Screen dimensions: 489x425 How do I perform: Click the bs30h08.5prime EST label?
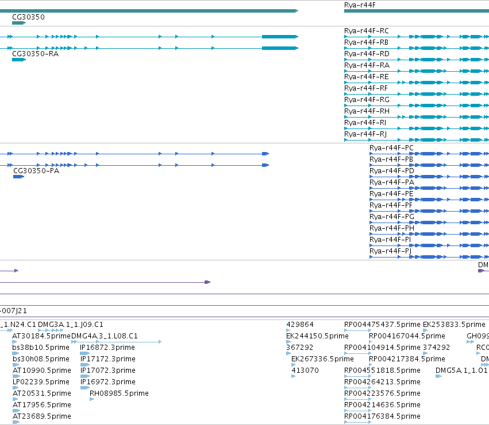(41, 359)
